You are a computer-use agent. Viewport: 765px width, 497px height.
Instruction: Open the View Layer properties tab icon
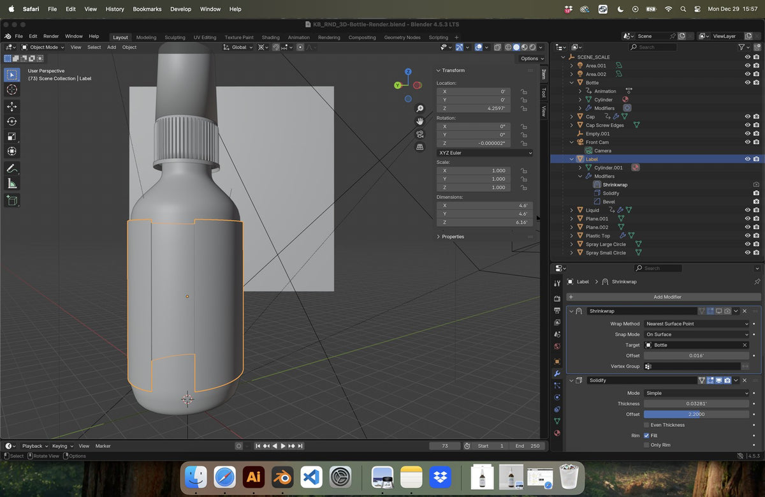pyautogui.click(x=557, y=323)
